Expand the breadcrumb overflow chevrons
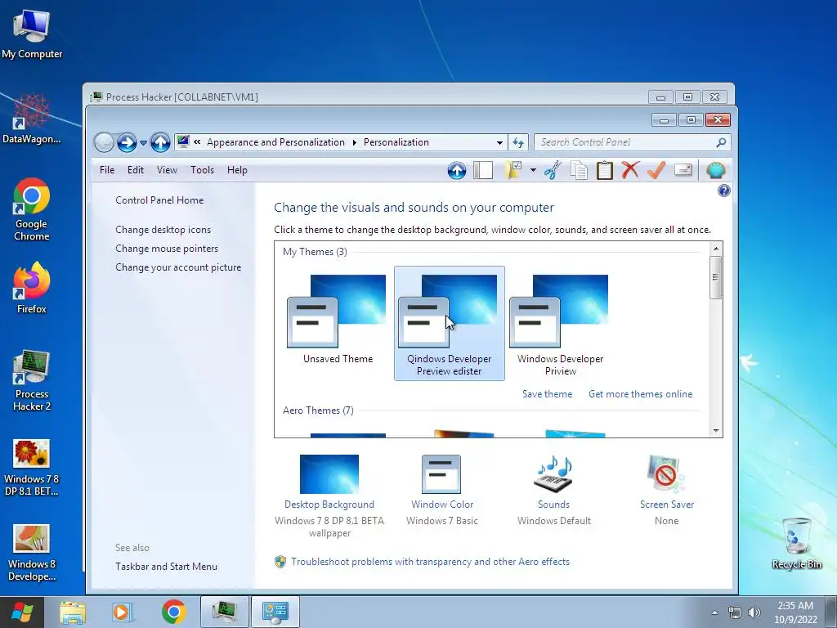Screen dimensions: 837x628 pos(198,142)
